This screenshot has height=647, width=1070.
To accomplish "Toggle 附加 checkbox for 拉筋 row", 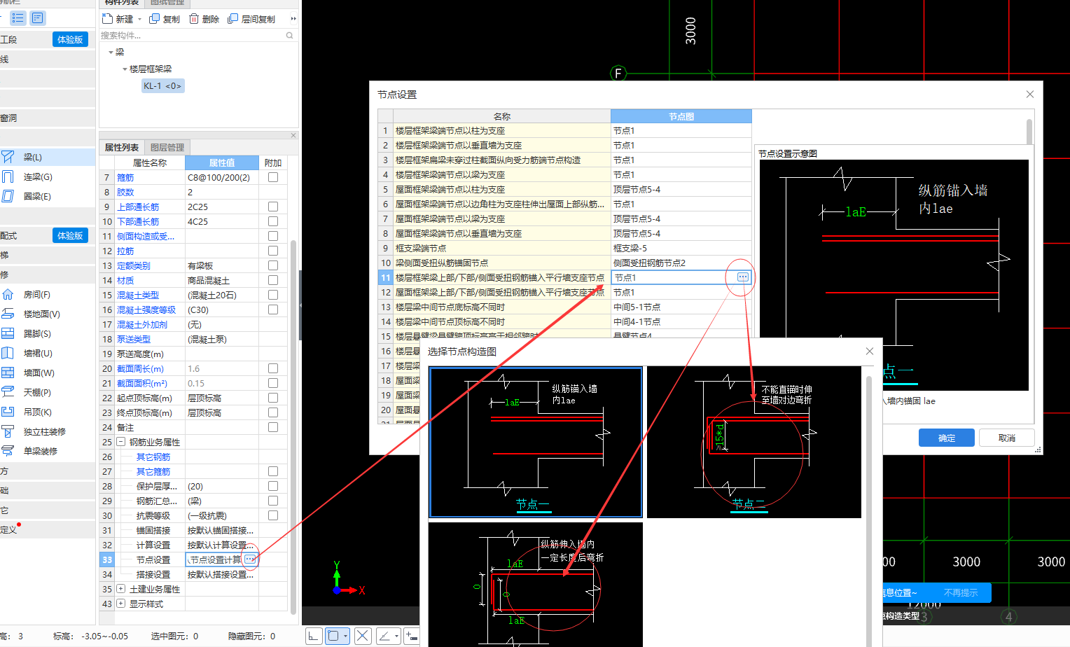I will [x=273, y=251].
